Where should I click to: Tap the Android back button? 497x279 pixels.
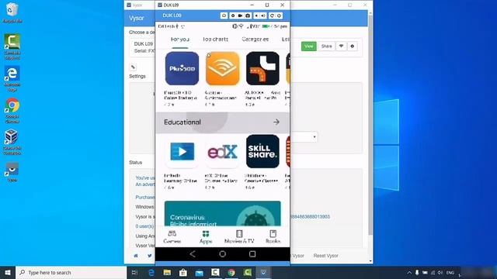tap(193, 254)
